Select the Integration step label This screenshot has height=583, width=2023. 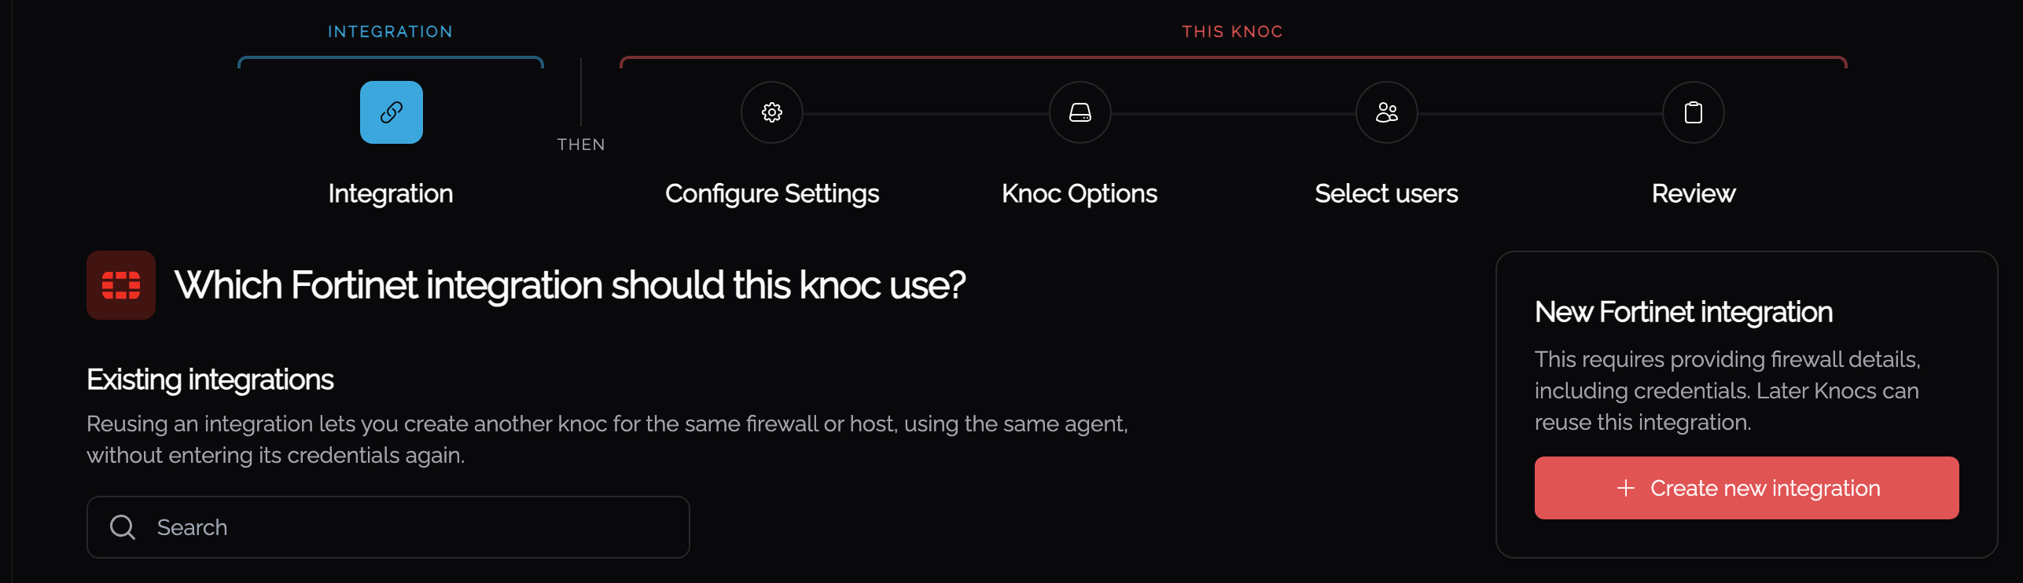click(x=391, y=193)
